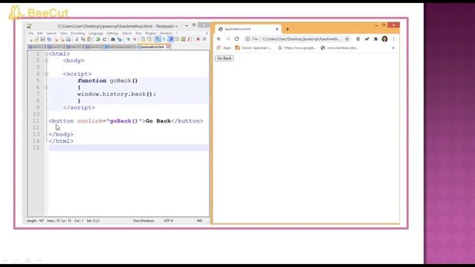Screen dimensions: 475x267
Task: Click the UTF-8 encoding in status bar
Action: coord(168,221)
